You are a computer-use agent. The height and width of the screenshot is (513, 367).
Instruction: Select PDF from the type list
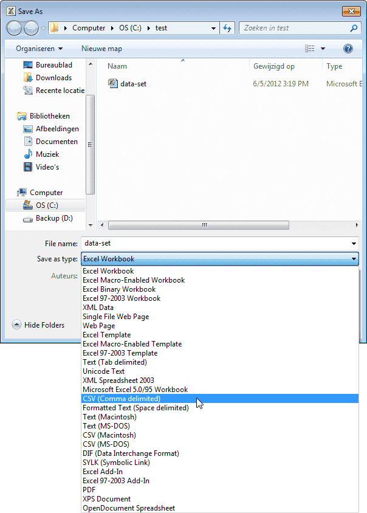89,490
